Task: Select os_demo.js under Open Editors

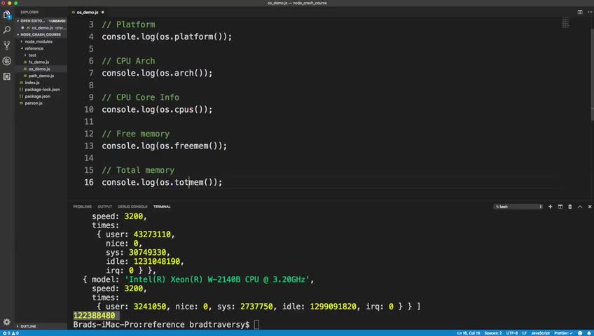Action: click(42, 28)
